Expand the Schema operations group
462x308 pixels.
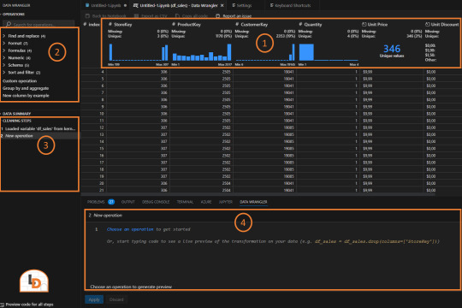coord(4,65)
